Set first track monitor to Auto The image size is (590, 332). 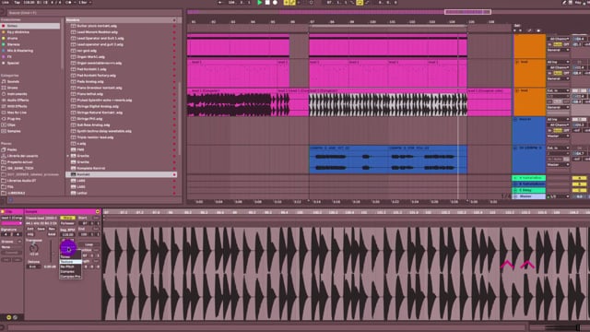coord(558,44)
